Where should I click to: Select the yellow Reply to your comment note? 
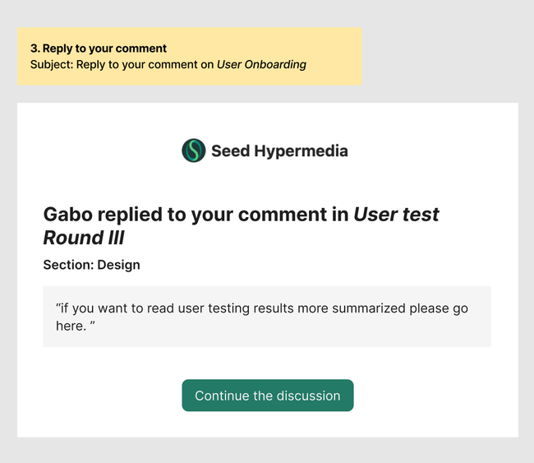(x=190, y=56)
